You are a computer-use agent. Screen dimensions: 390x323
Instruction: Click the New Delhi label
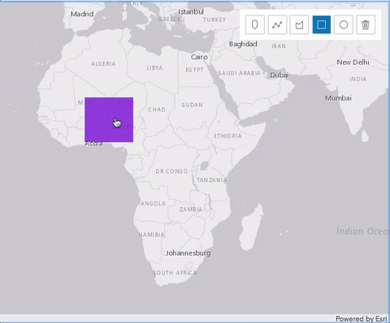coord(353,62)
